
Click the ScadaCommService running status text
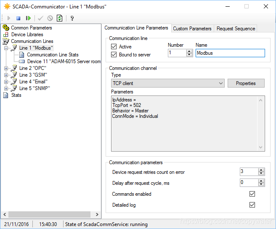(x=106, y=224)
